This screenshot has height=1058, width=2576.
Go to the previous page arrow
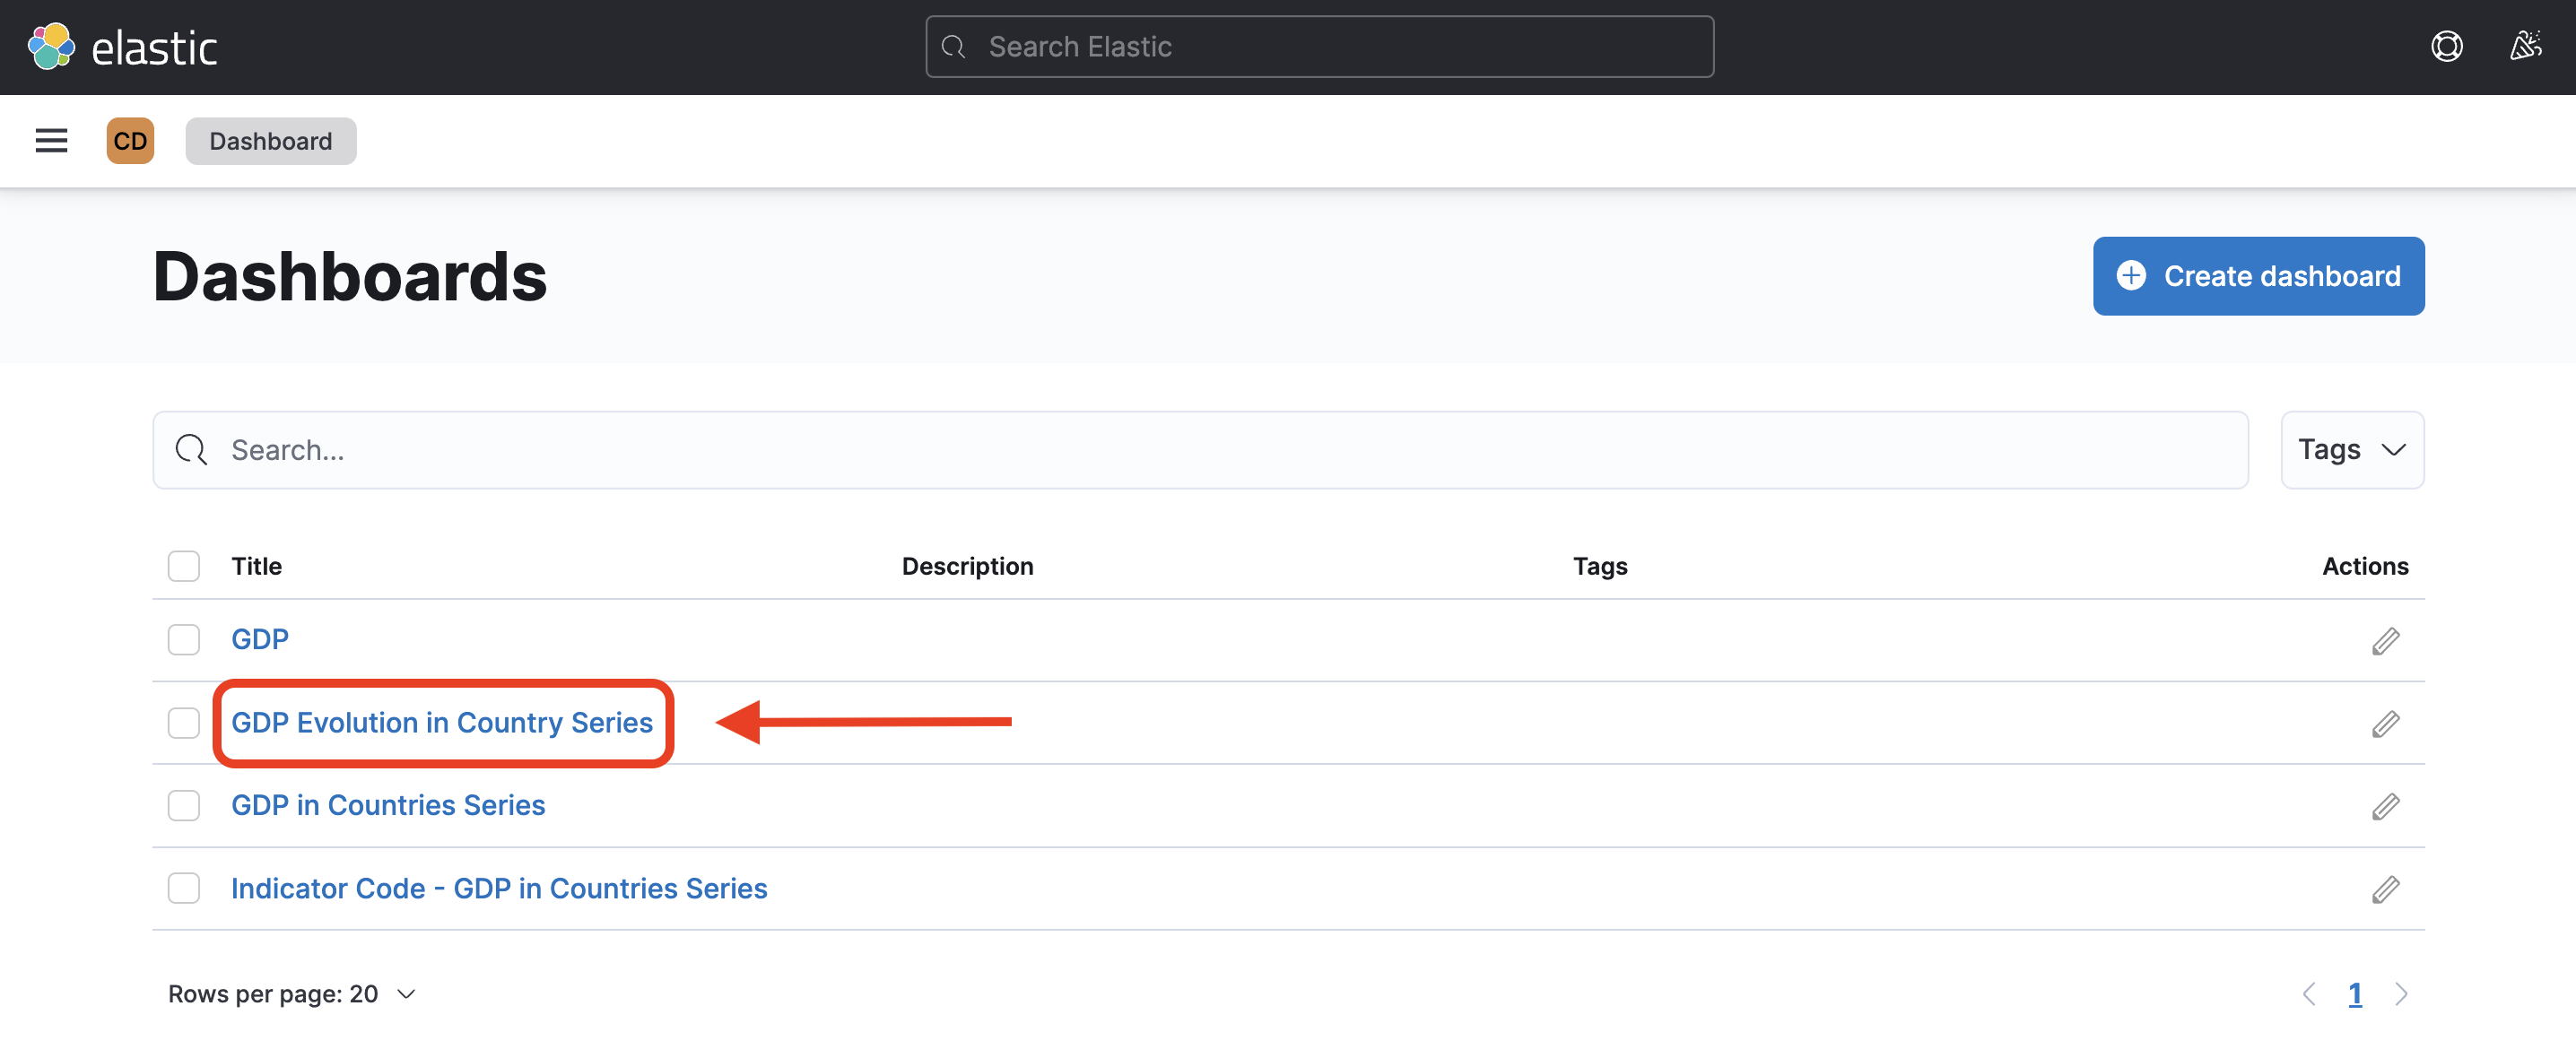click(2308, 994)
